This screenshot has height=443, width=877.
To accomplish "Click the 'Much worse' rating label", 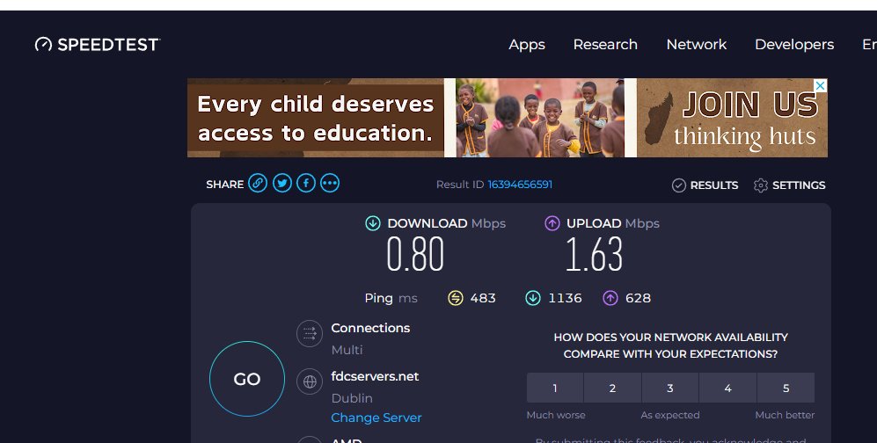I will (556, 415).
